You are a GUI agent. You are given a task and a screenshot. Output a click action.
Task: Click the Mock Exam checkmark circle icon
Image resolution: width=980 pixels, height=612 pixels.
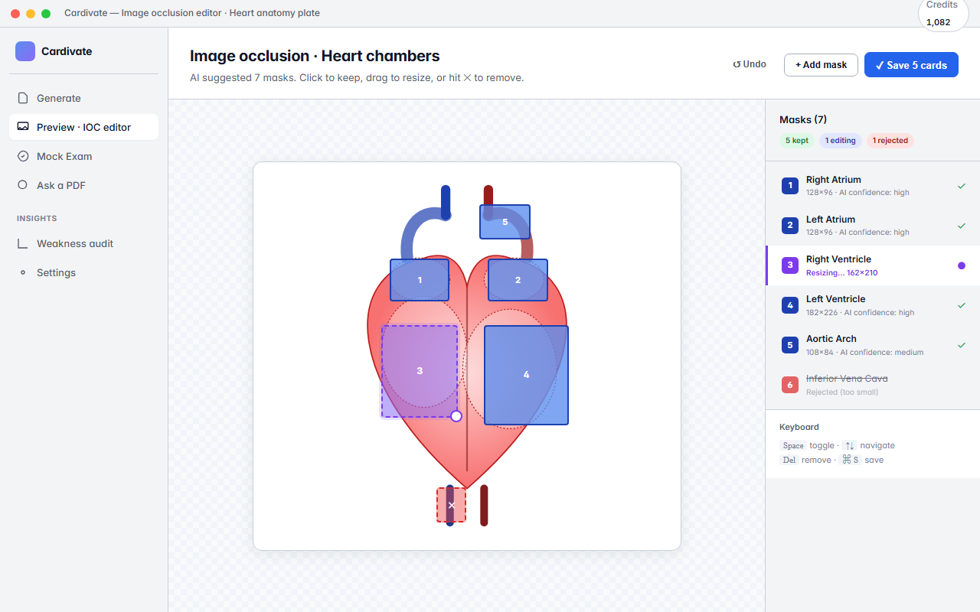click(x=23, y=156)
